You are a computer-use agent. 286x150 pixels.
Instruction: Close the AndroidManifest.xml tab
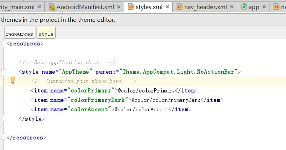(119, 7)
